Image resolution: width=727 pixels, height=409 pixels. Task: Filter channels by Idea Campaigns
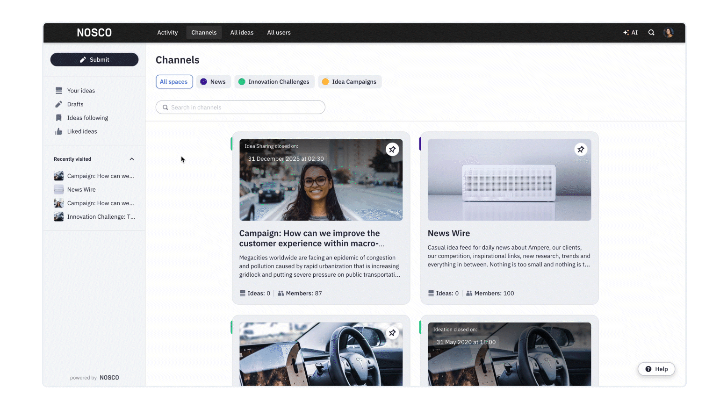(x=350, y=82)
